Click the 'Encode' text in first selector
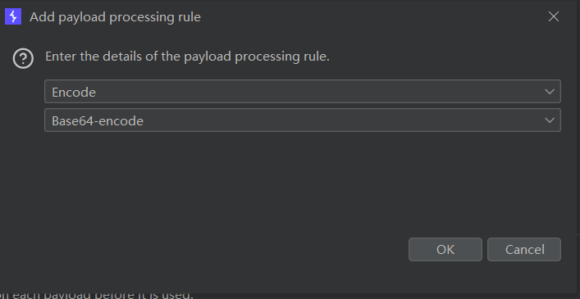Screen dimensions: 580x299 74,92
